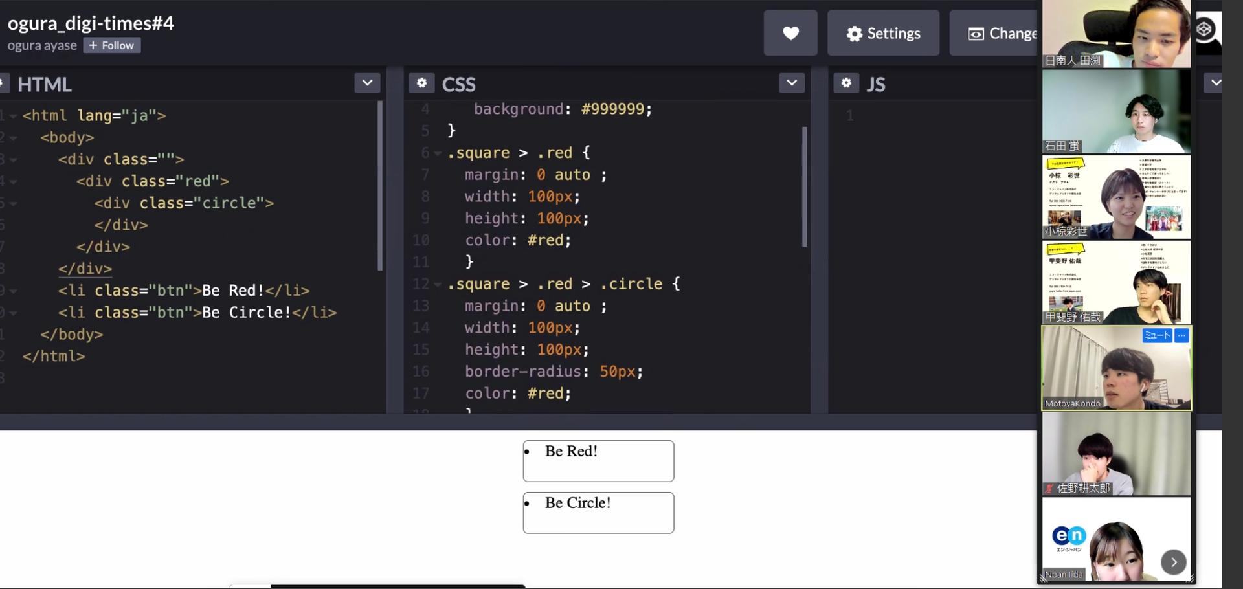Open the pen Settings

click(883, 33)
